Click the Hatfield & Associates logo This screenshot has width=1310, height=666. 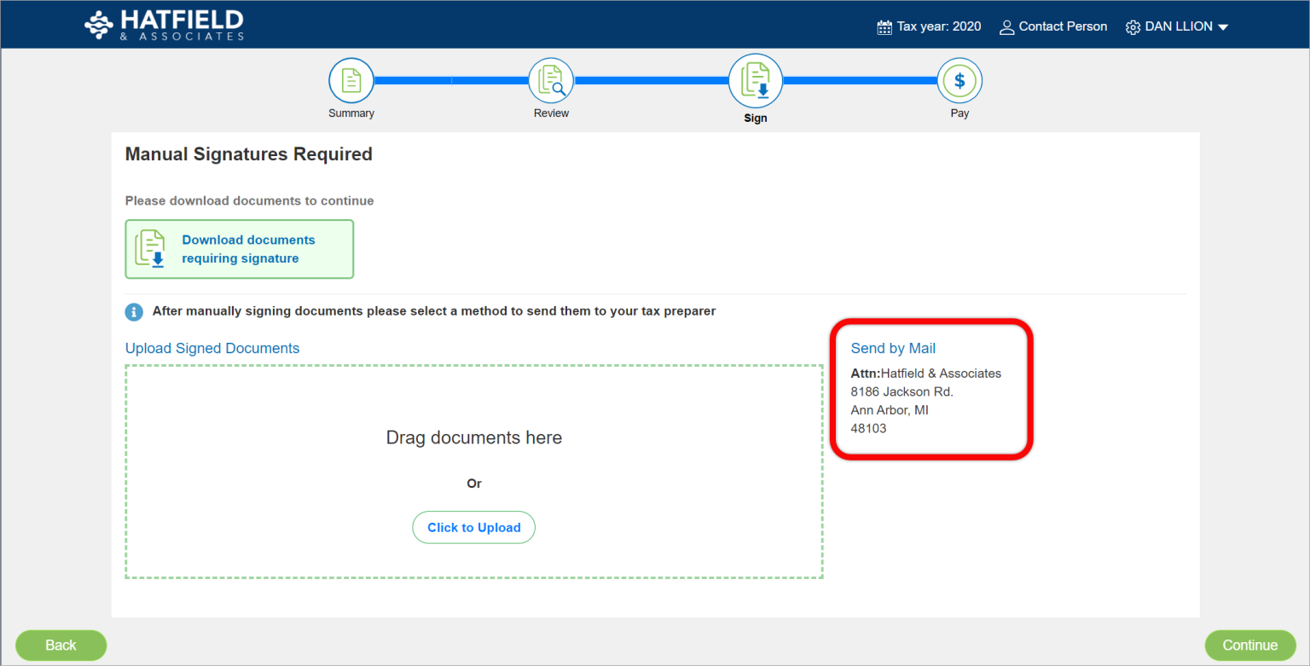pyautogui.click(x=163, y=24)
